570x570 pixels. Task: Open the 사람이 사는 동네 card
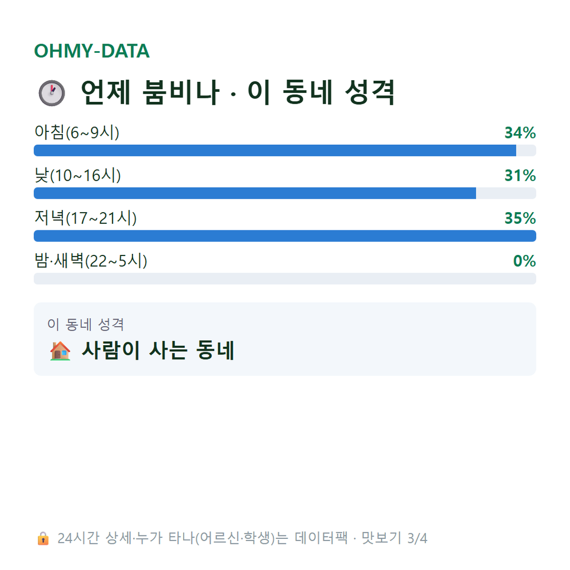pyautogui.click(x=285, y=339)
